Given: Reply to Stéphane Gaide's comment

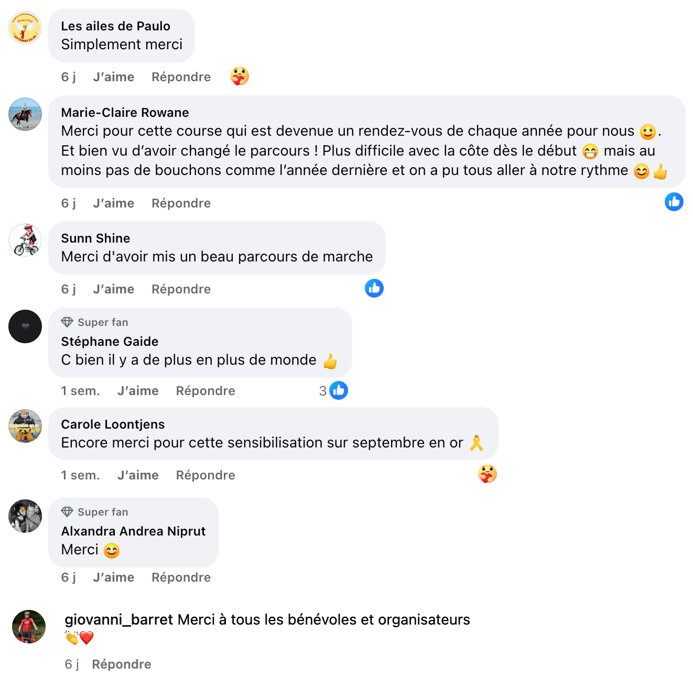Looking at the screenshot, I should tap(205, 391).
